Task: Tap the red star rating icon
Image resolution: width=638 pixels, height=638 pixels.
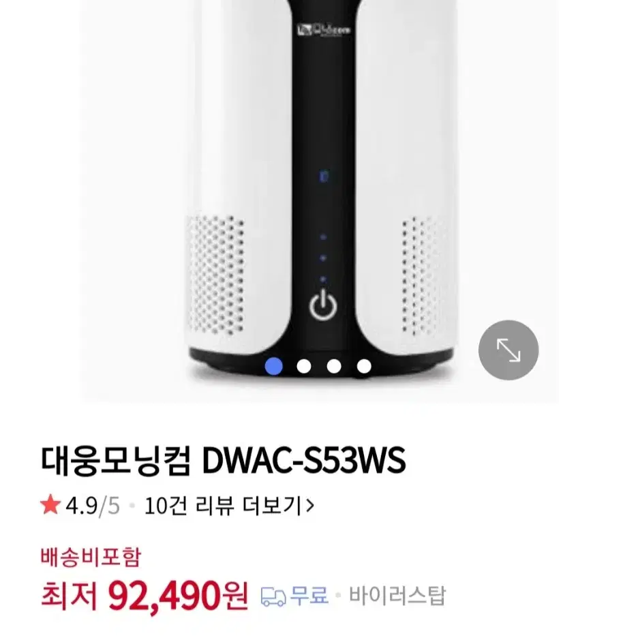Action: (x=50, y=504)
